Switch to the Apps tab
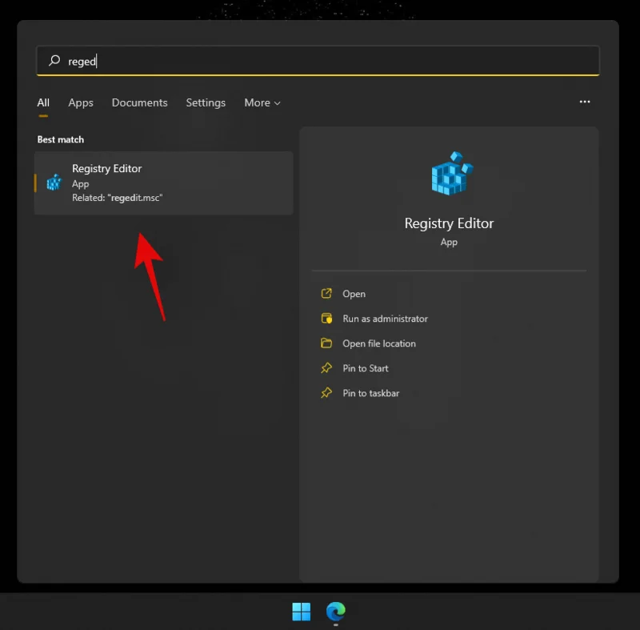Image resolution: width=640 pixels, height=630 pixels. coord(80,102)
